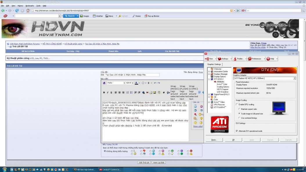Switch to Catalyst Control Center taskbar button
Viewport: 306px width, 172px height.
point(110,170)
